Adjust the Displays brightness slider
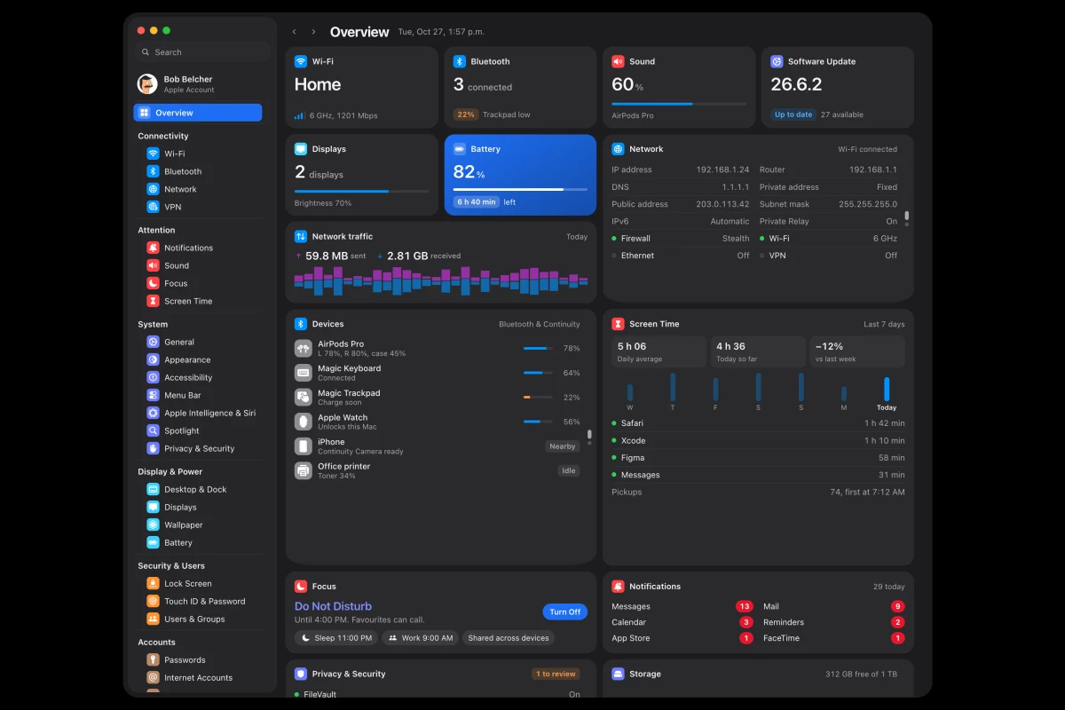The height and width of the screenshot is (710, 1065). pos(362,191)
